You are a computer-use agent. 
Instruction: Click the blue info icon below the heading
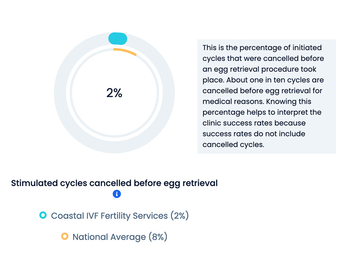point(117,194)
